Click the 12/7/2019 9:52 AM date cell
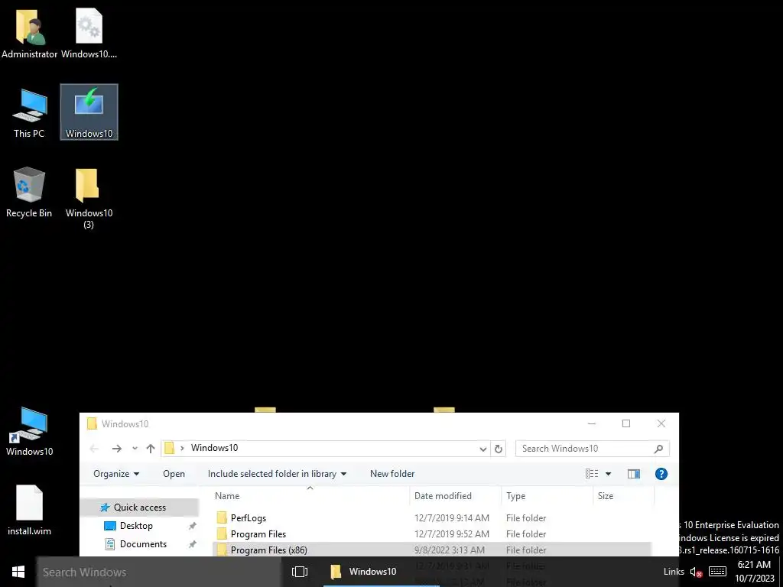This screenshot has height=587, width=783. tap(451, 533)
